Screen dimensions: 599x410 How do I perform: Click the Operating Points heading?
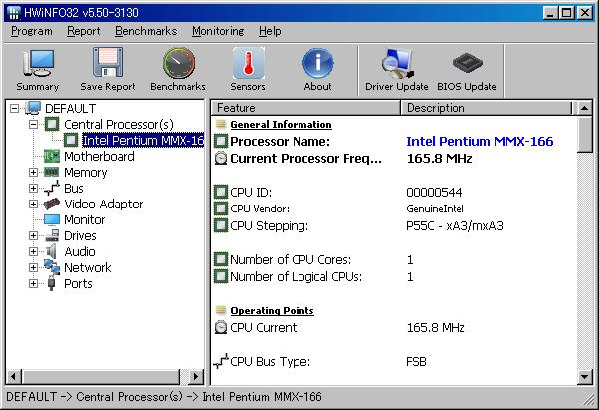(x=272, y=311)
